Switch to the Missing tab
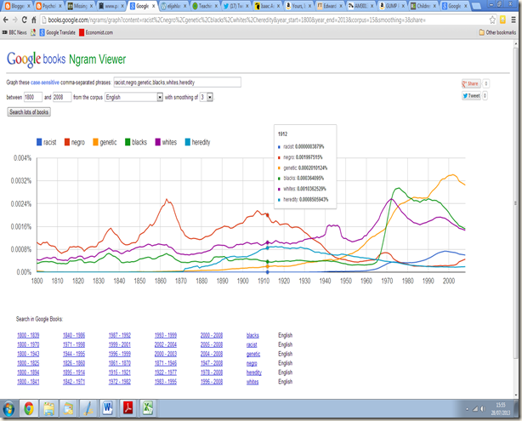 80,6
